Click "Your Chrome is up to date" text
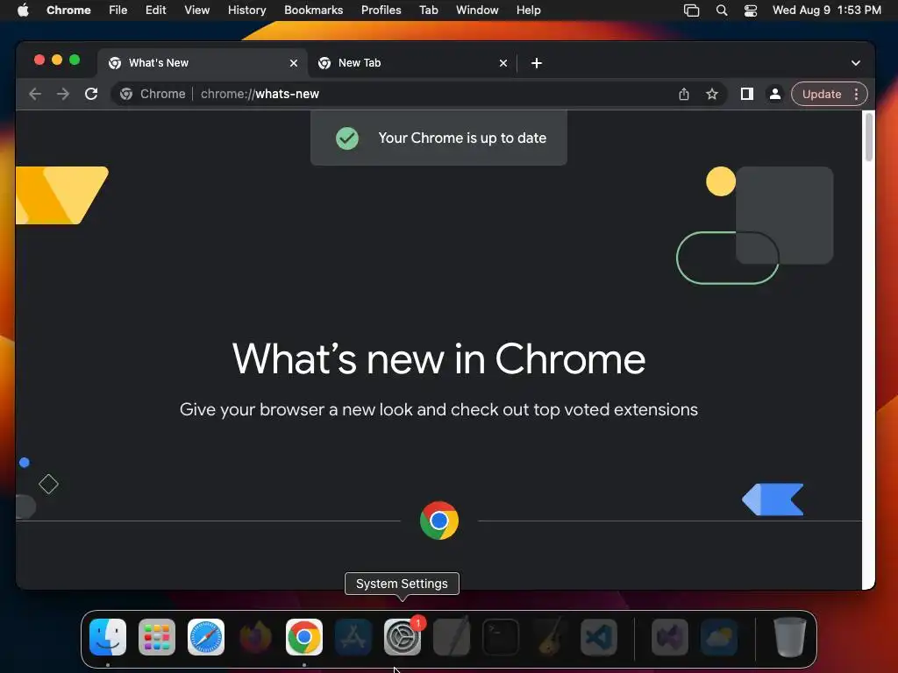Image resolution: width=898 pixels, height=673 pixels. point(462,138)
